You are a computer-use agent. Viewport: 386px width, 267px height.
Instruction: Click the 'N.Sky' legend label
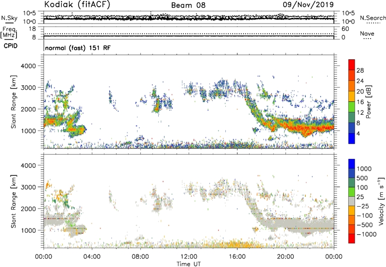tap(9, 18)
